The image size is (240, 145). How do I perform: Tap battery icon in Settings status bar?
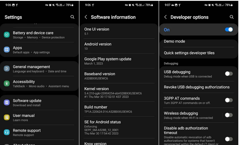(72, 5)
